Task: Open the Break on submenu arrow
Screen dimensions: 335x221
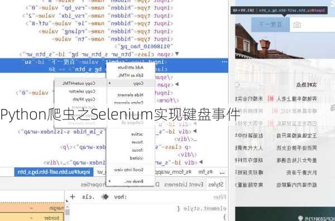Action: click(109, 181)
